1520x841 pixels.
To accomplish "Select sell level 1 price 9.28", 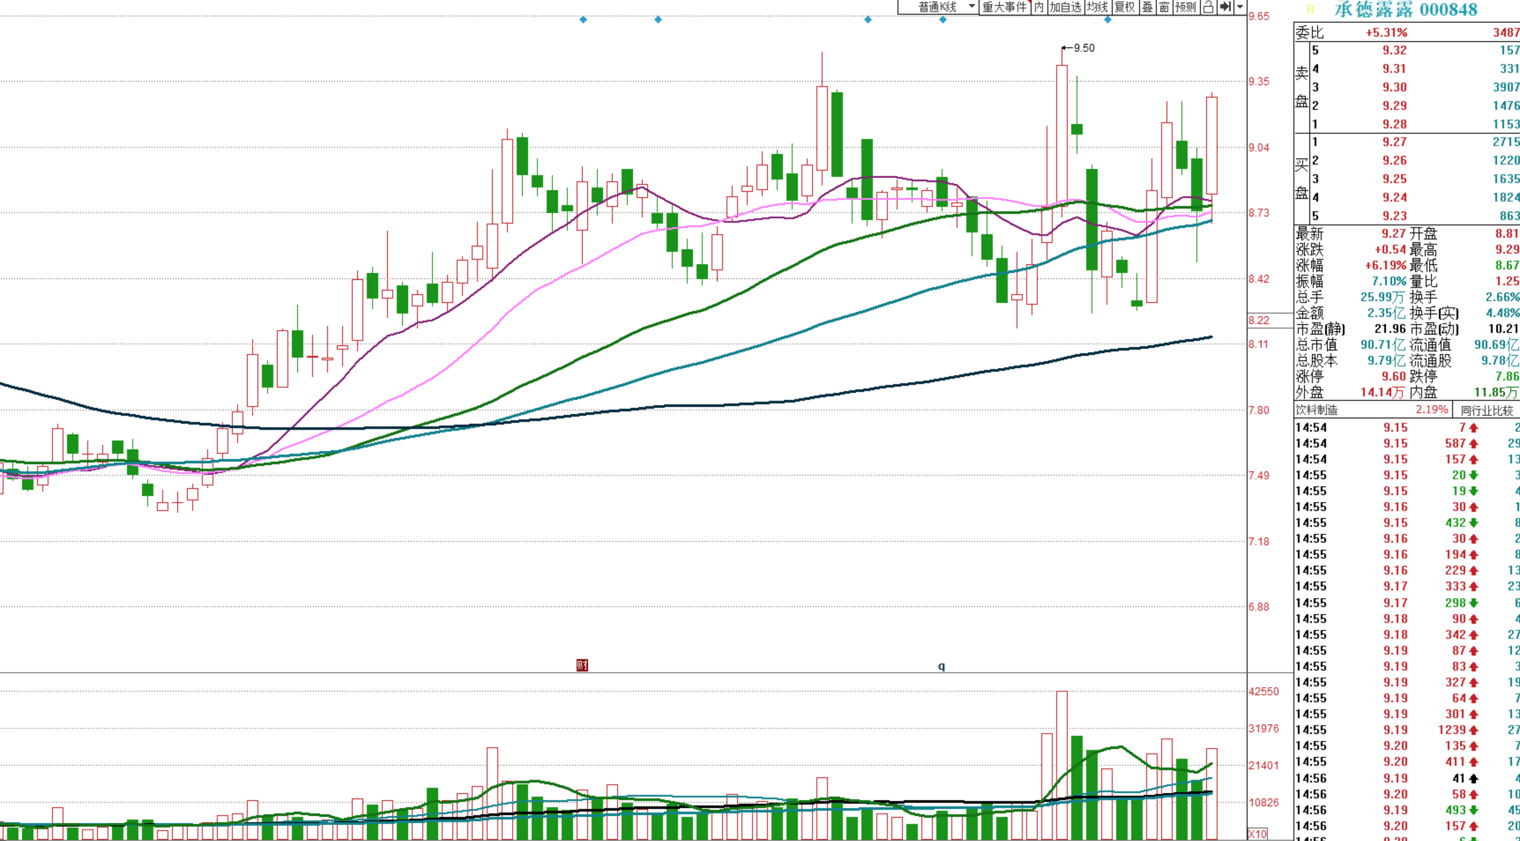I will (1394, 124).
